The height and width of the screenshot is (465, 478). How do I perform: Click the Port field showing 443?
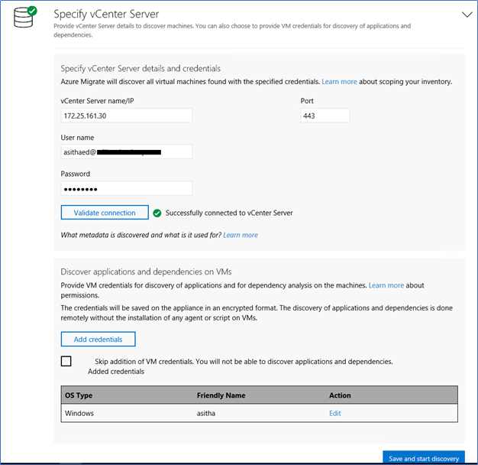tap(325, 115)
